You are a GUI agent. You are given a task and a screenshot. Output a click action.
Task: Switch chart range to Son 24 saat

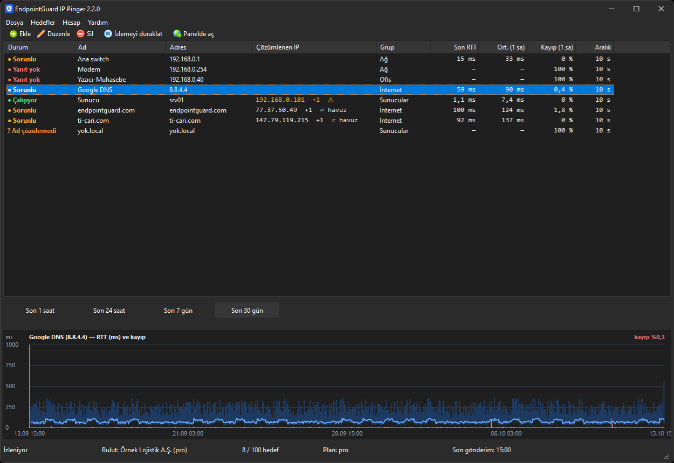click(x=109, y=311)
